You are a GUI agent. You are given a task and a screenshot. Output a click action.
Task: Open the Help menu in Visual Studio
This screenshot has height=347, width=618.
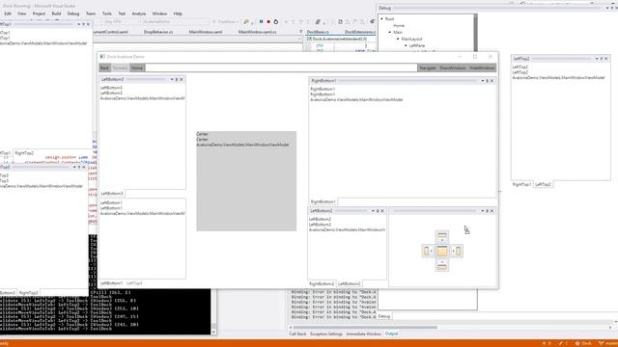178,13
